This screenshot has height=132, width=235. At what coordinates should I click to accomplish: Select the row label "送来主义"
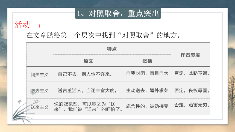coord(40,107)
